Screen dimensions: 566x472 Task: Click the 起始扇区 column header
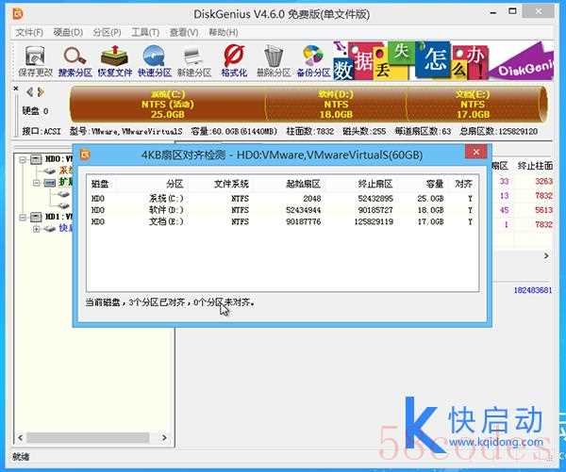(303, 184)
